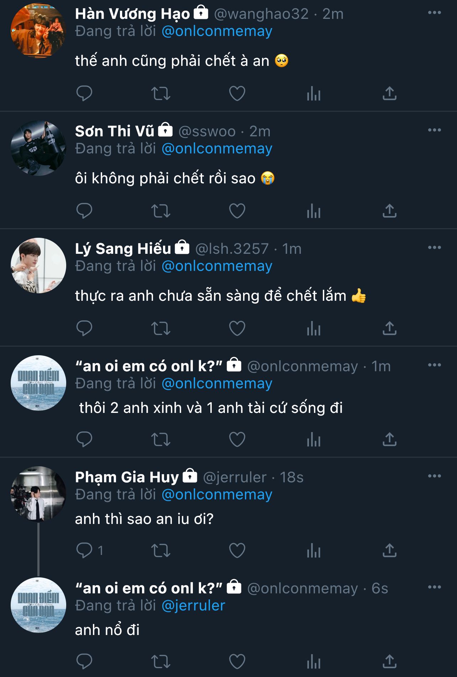Share Phạm Gia Huy's tweet
The width and height of the screenshot is (457, 677).
coord(389,550)
